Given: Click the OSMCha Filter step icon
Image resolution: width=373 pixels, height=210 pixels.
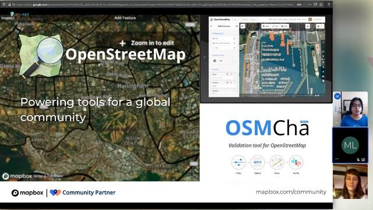Looking at the screenshot, I should tap(238, 162).
